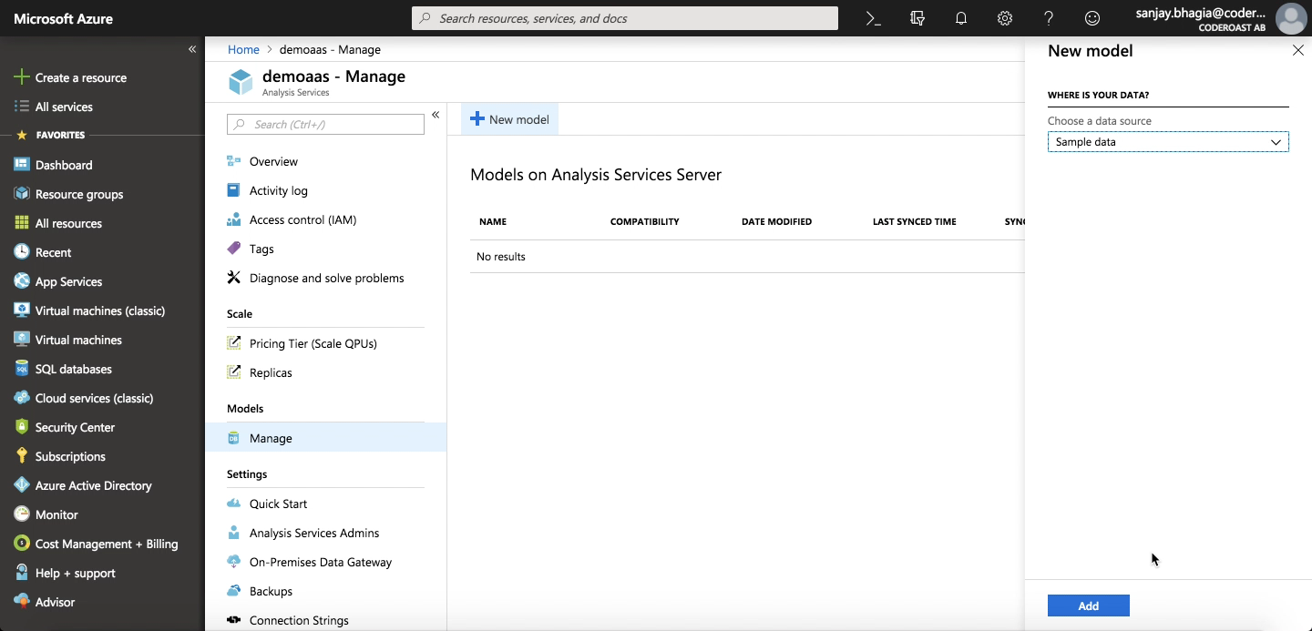Click the New model toolbar button
This screenshot has width=1312, height=631.
coord(509,119)
